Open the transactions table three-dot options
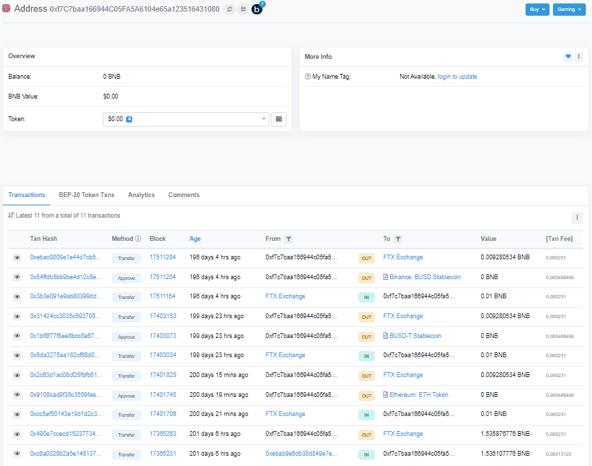This screenshot has width=592, height=466. (x=577, y=217)
